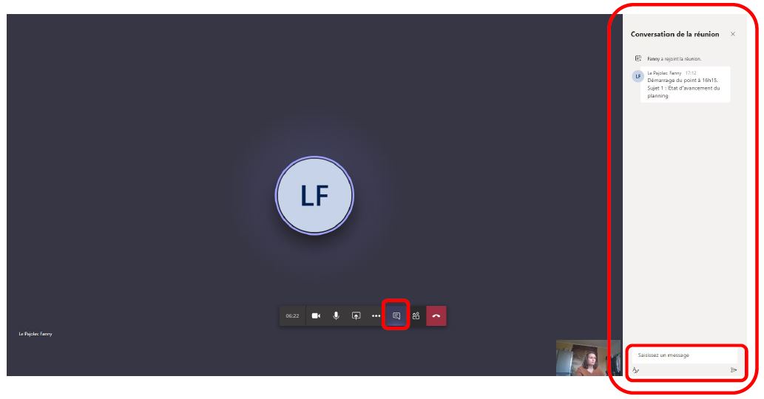The image size is (764, 399).
Task: Show the participants panel
Action: [x=416, y=316]
